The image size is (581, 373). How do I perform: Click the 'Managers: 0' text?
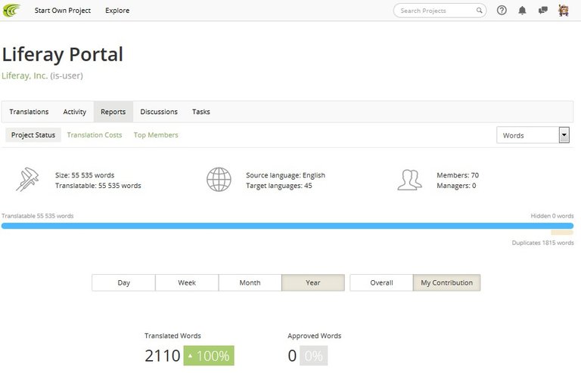(x=456, y=186)
